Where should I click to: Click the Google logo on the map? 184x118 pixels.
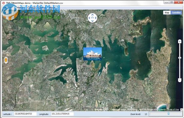[x=8, y=108]
